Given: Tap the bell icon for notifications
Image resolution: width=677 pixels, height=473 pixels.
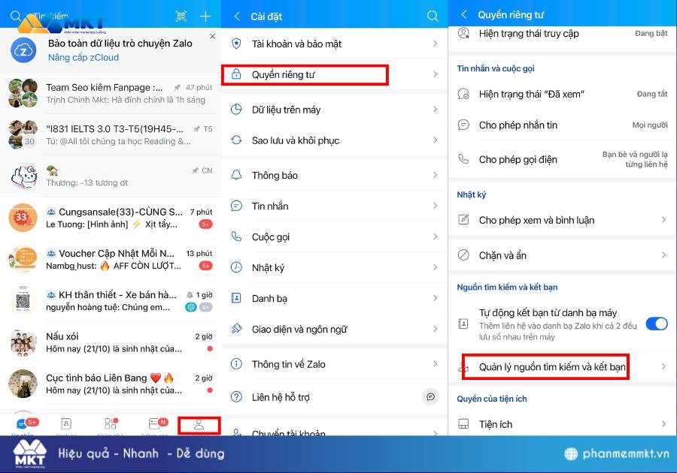Looking at the screenshot, I should click(x=236, y=175).
